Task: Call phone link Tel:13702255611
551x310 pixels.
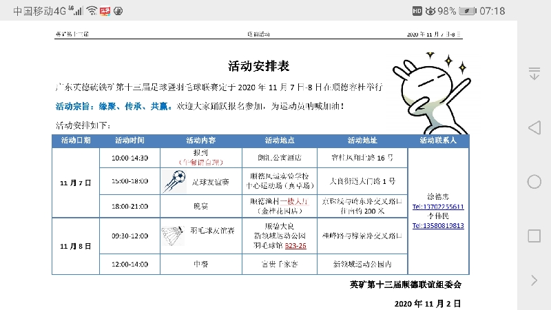Action: coord(438,207)
